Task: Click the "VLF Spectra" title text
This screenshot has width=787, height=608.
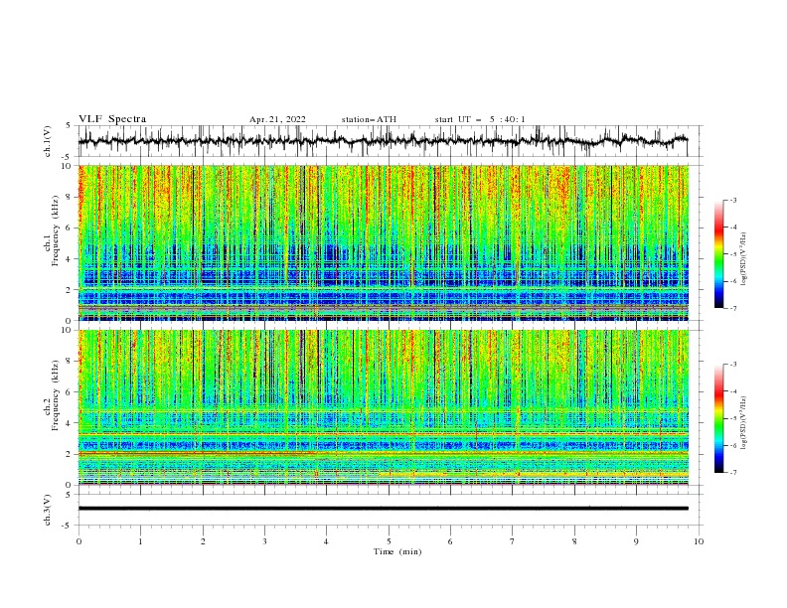Action: tap(112, 119)
